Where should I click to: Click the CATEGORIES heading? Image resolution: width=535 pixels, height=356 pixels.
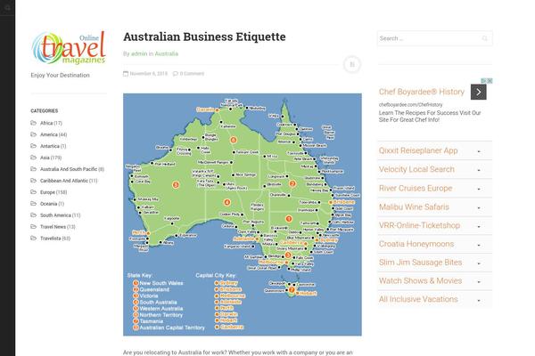45,110
